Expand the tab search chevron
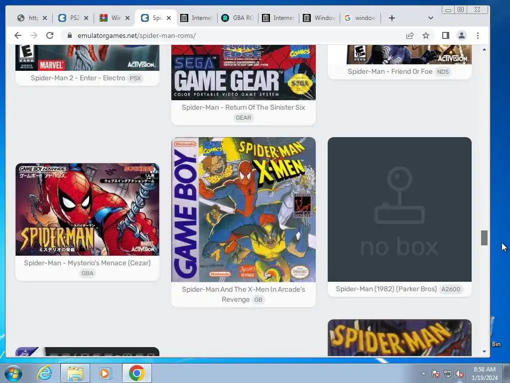 [431, 18]
